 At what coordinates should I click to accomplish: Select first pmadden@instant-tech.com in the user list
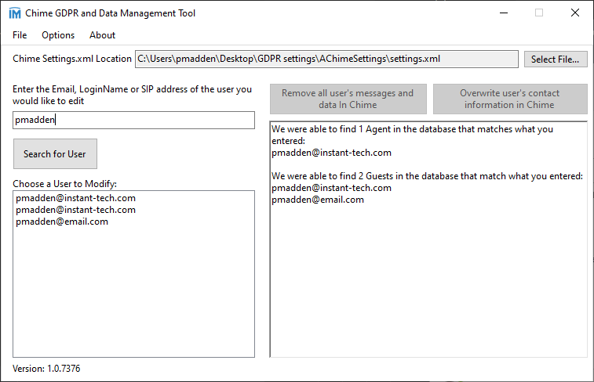75,198
